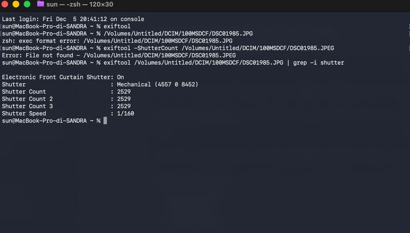Click the 'Shutter Count' value 2529

124,92
